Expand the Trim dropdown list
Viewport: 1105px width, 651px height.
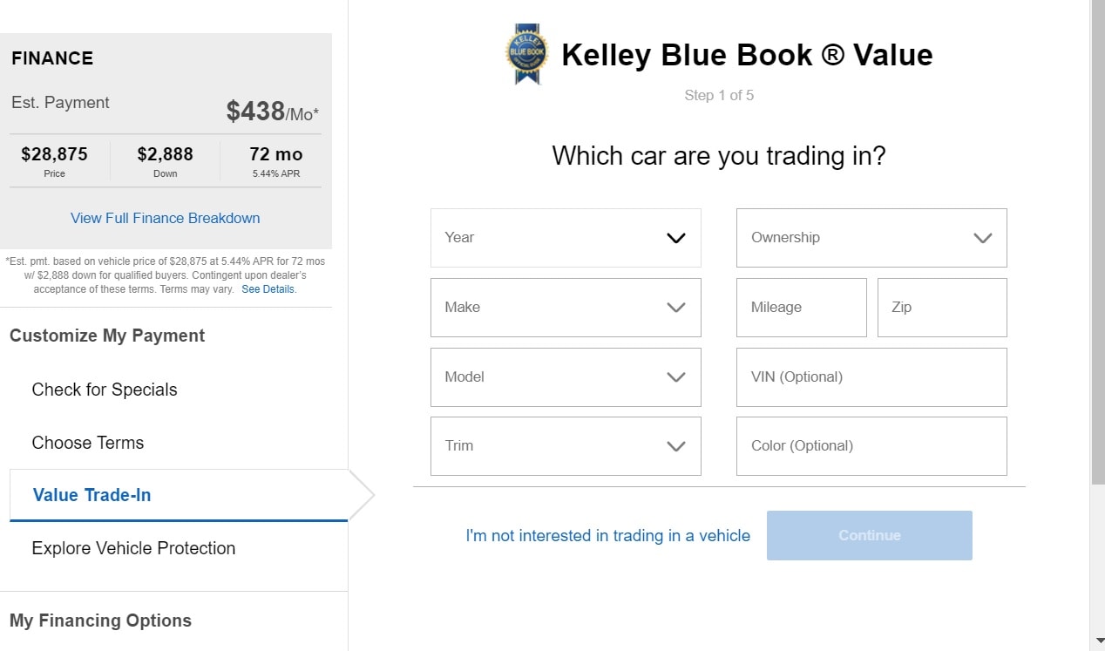pos(566,446)
